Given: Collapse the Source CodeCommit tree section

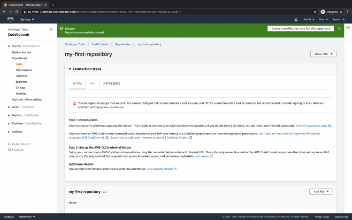Looking at the screenshot, I should (9, 46).
